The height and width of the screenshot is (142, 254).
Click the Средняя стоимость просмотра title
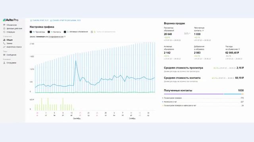183,68
